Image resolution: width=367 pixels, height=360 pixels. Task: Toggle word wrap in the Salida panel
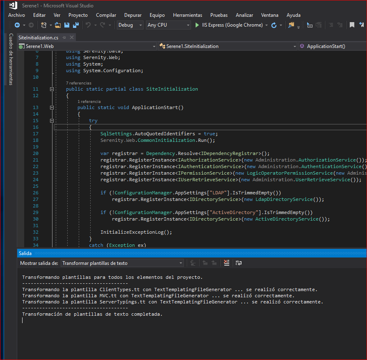point(238,263)
